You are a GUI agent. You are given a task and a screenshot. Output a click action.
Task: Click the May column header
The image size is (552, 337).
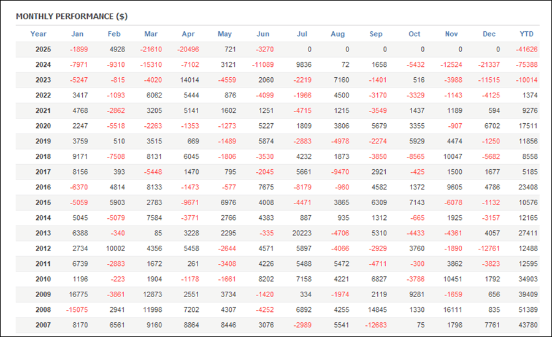(224, 34)
